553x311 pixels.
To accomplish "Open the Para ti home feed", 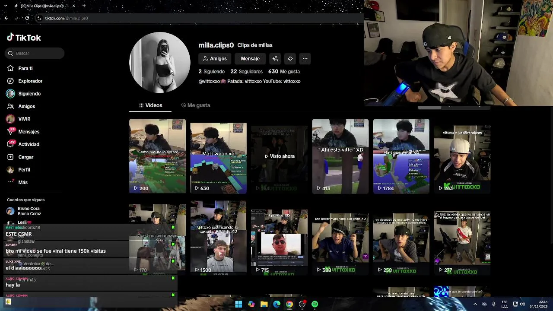I will 25,68.
